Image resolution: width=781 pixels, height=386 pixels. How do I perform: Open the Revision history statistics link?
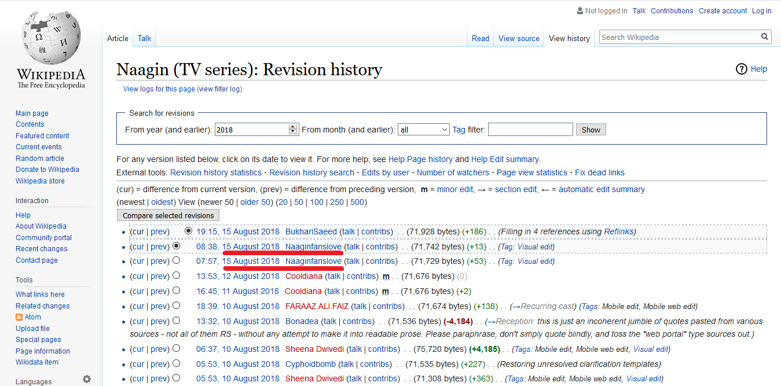point(216,172)
